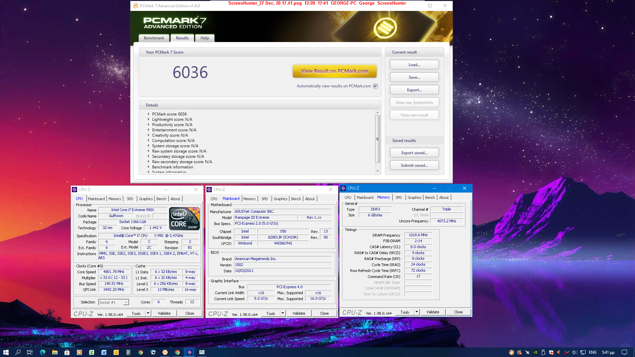This screenshot has width=635, height=357.
Task: Click hand icon in system tray
Action: [511, 352]
